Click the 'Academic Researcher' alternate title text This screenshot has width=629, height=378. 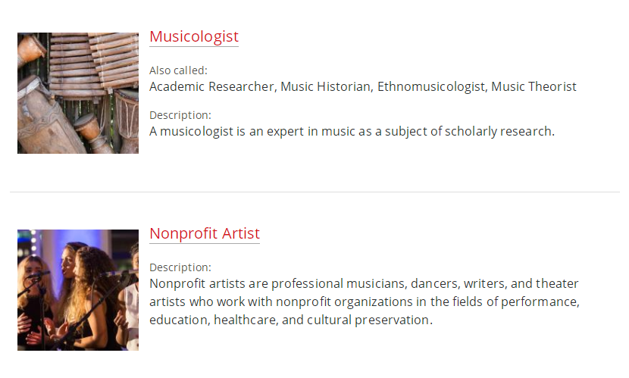click(x=211, y=86)
